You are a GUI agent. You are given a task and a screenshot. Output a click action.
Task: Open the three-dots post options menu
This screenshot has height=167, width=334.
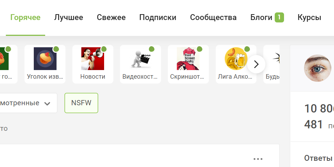[258, 159]
